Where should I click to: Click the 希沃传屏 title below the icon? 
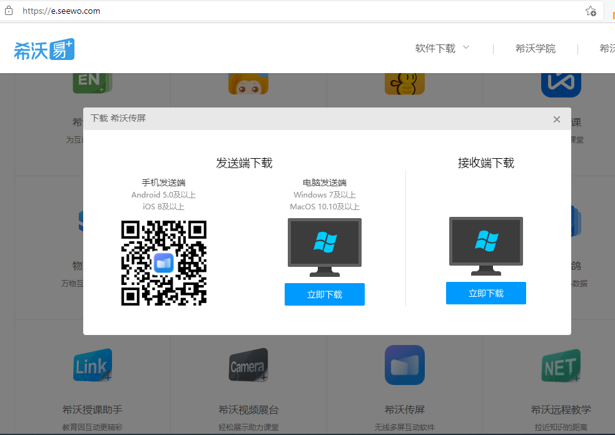(x=404, y=410)
